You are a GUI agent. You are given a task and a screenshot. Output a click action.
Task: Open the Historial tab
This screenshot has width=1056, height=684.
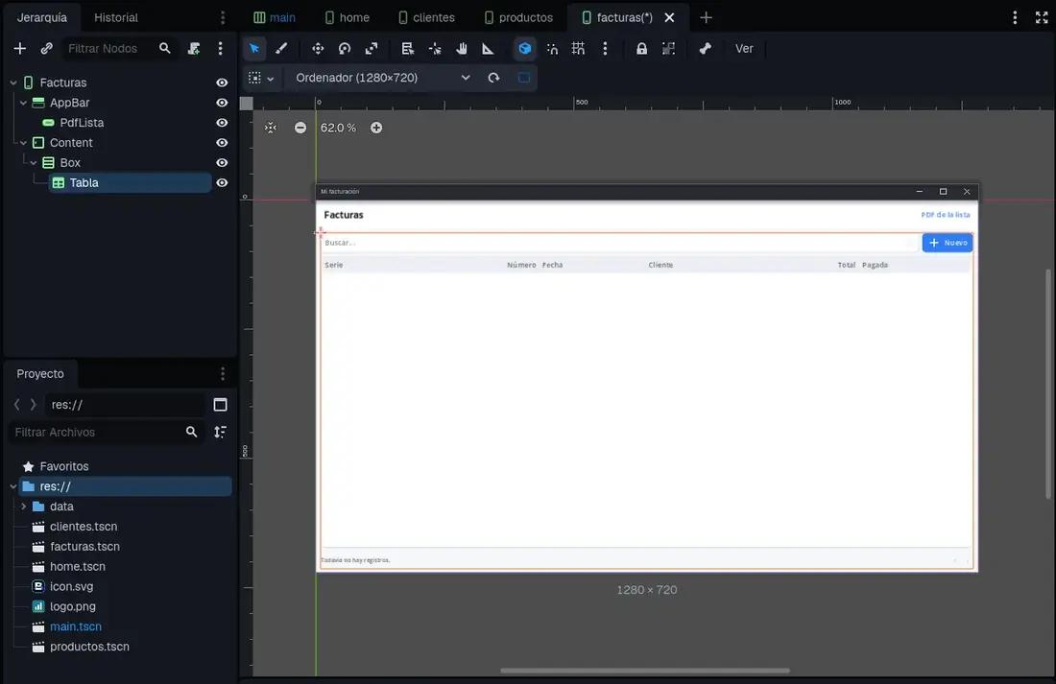click(x=116, y=17)
